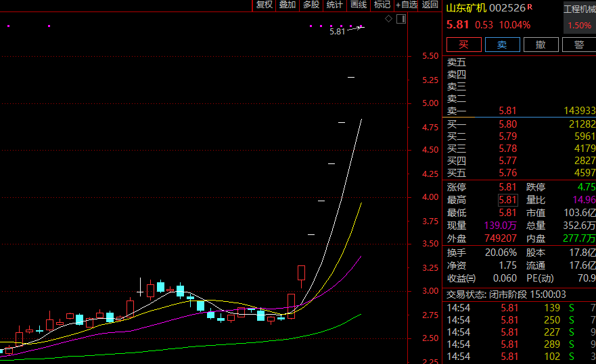Viewport: 596px width, 364px height.
Task: Select the 卖一 ask price 5.81
Action: coord(507,111)
